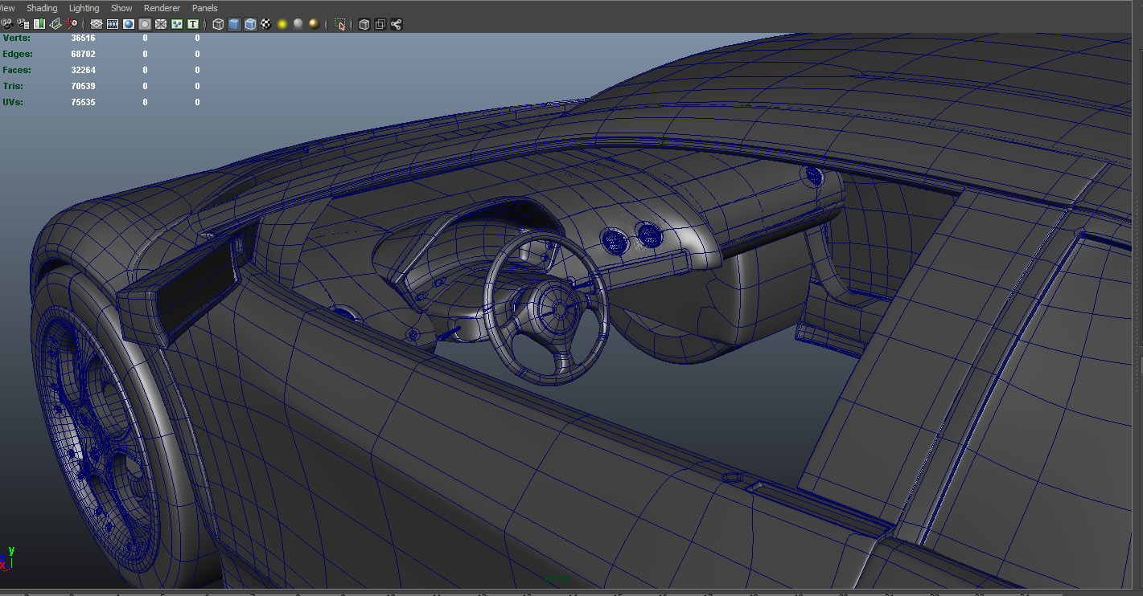The height and width of the screenshot is (596, 1143).
Task: Click the Verts label in HUD
Action: 15,38
